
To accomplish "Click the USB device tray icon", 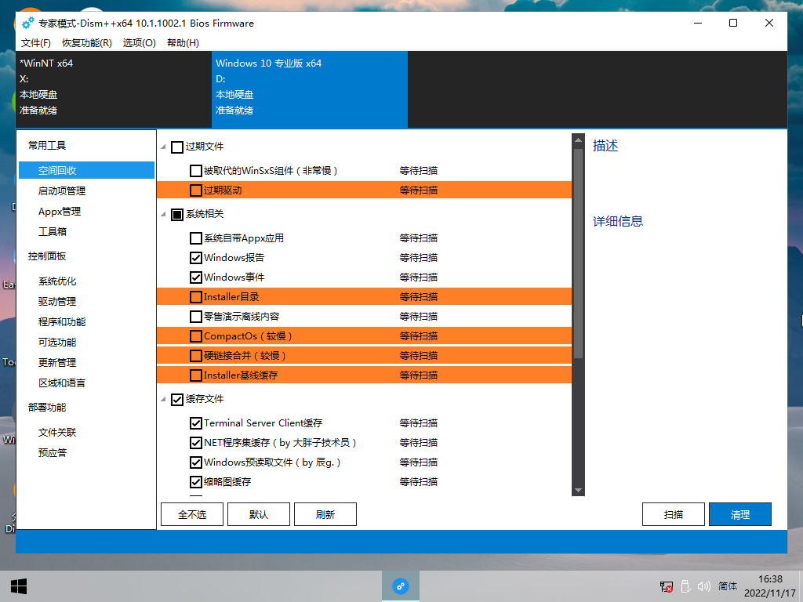I will (685, 586).
